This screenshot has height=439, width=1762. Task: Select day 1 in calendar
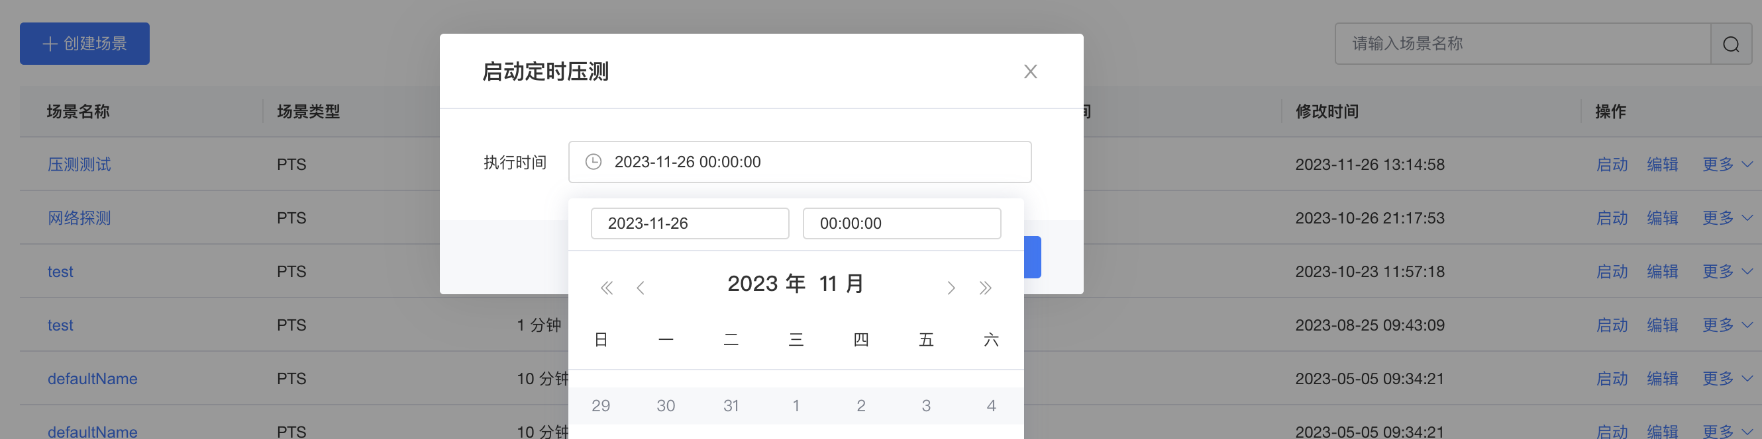click(796, 405)
